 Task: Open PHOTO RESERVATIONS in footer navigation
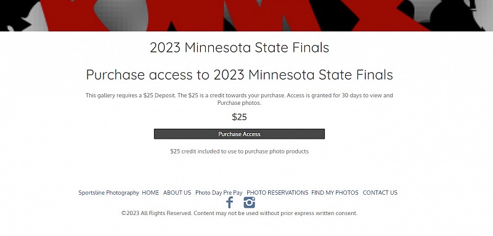(277, 193)
